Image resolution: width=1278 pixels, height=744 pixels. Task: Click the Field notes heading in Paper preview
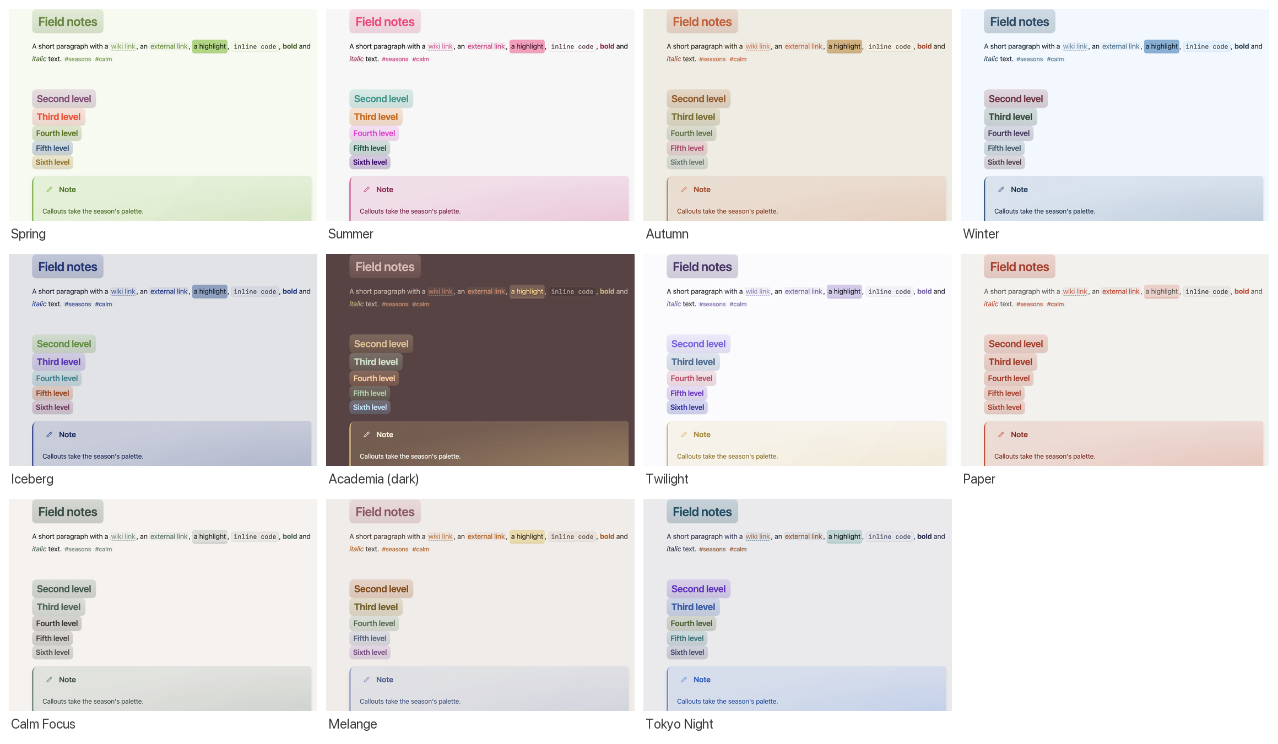pos(1020,267)
